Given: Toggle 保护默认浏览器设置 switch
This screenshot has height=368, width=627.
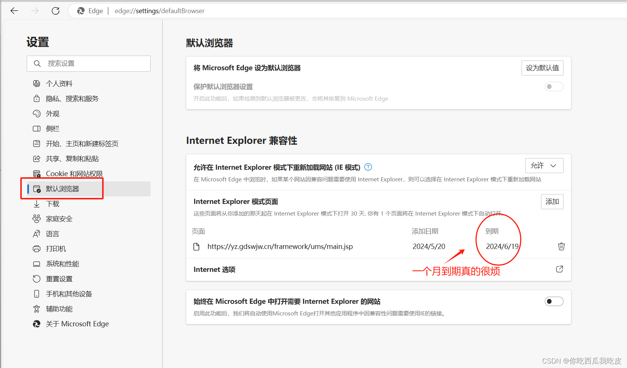Looking at the screenshot, I should tap(554, 87).
